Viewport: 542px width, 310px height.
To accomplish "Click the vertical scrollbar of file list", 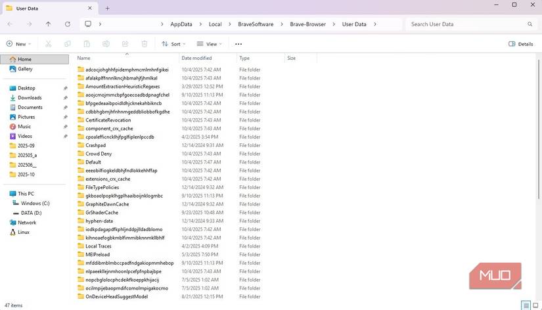I will pyautogui.click(x=539, y=129).
